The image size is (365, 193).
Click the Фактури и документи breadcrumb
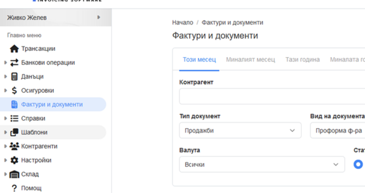pyautogui.click(x=232, y=22)
